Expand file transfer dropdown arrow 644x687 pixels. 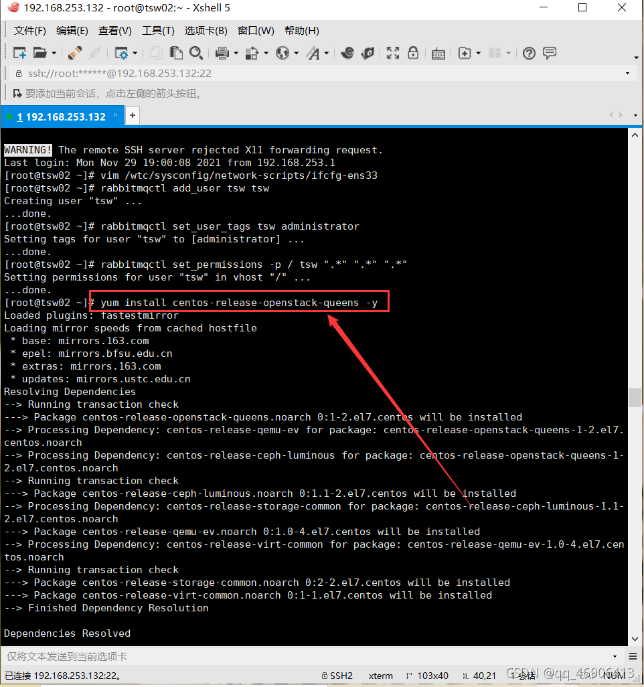coord(266,54)
